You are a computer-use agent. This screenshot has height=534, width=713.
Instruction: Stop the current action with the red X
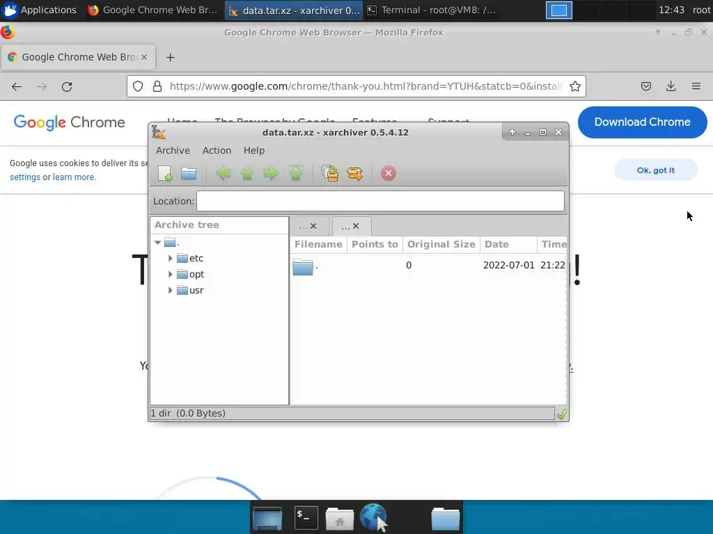coord(389,173)
